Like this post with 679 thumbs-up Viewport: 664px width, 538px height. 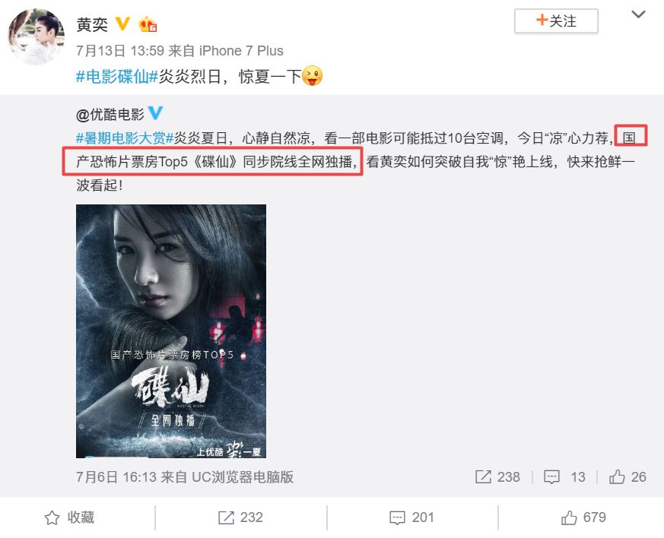tap(583, 517)
